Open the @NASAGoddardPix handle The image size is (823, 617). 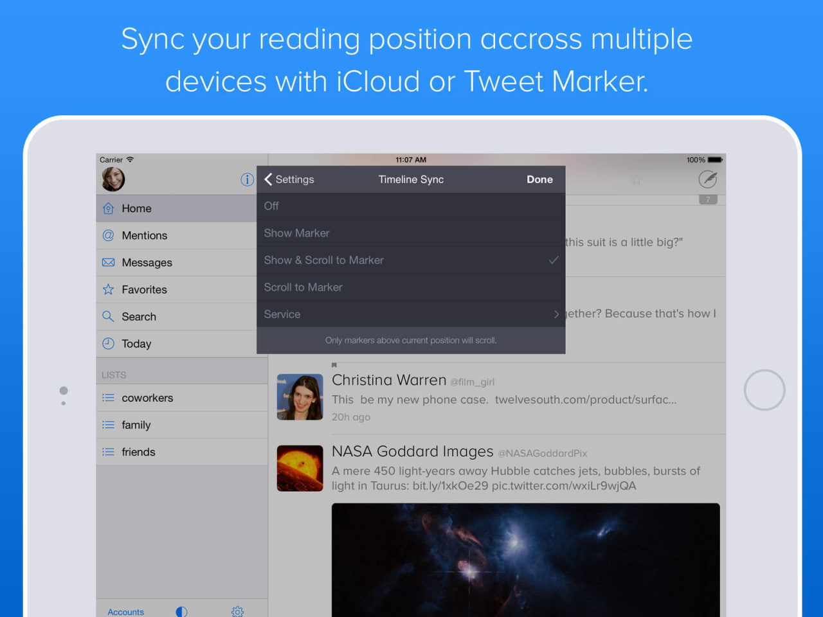tap(542, 453)
